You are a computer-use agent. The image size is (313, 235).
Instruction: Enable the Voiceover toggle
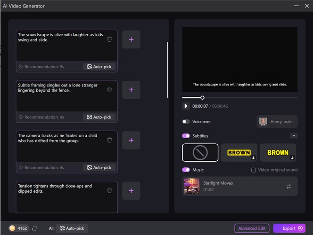coord(186,122)
